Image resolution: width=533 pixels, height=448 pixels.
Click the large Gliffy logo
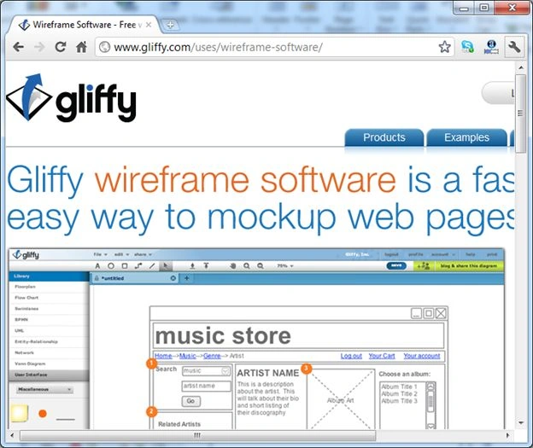coord(71,98)
